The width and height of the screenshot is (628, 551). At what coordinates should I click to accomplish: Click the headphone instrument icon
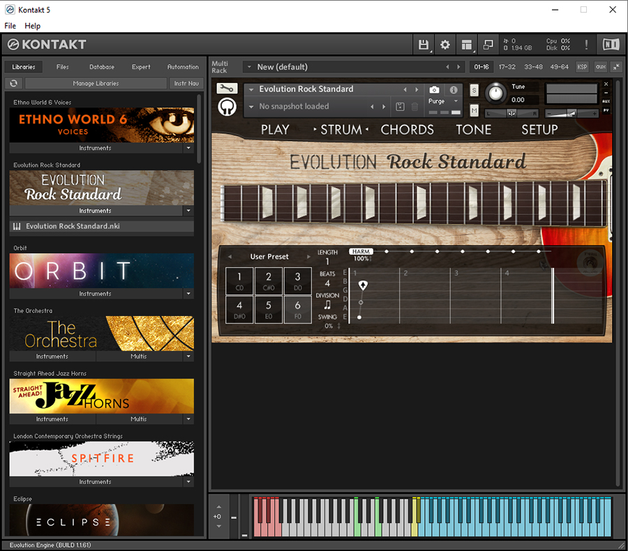click(227, 107)
